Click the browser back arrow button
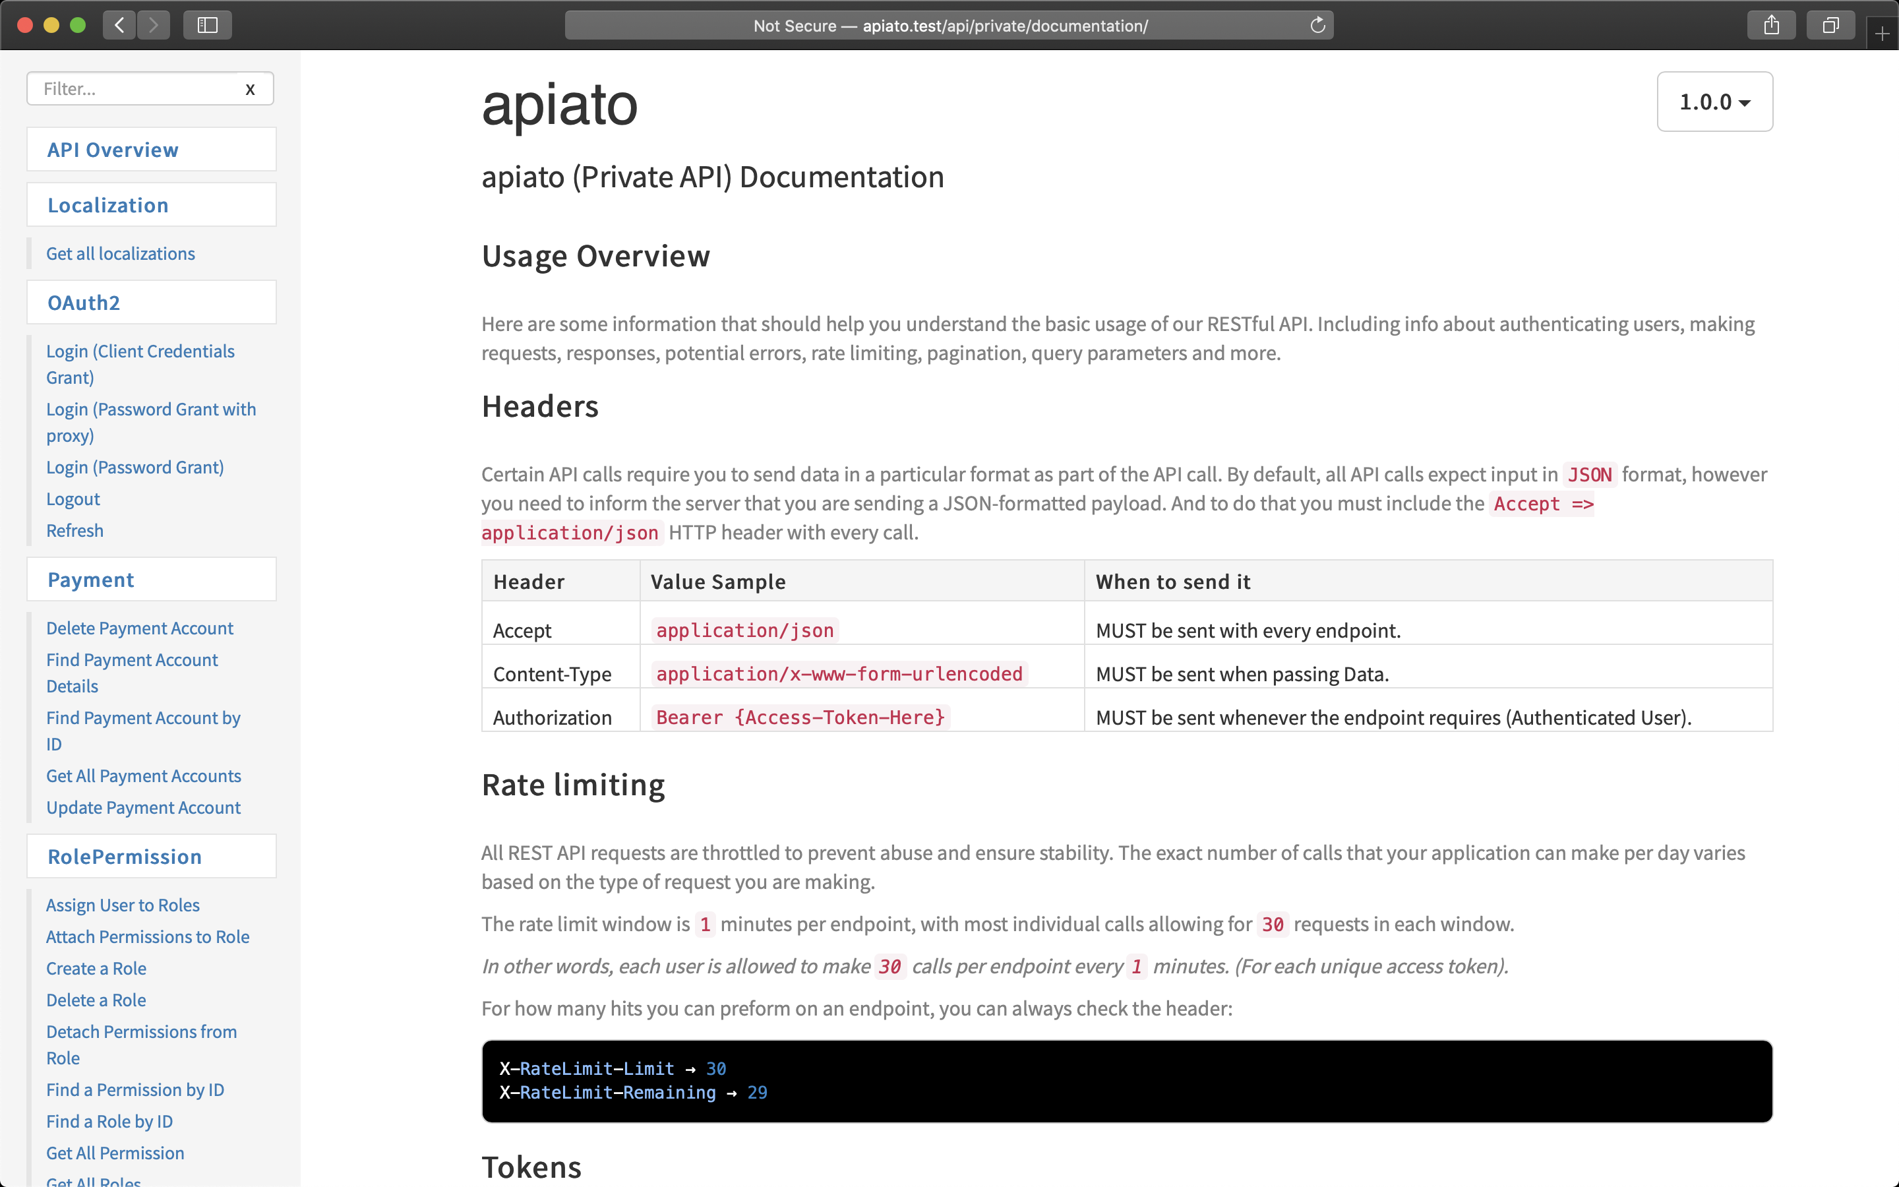1899x1187 pixels. coord(119,25)
